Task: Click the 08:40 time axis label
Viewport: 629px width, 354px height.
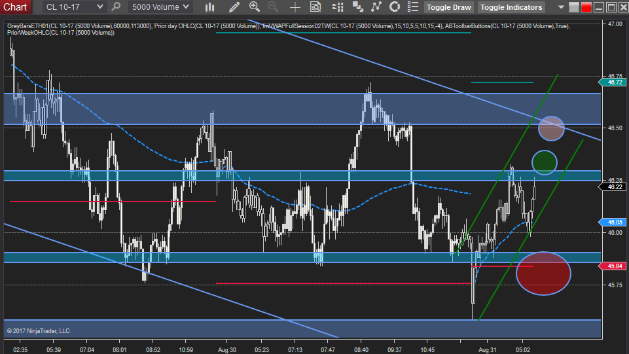Action: coord(361,350)
